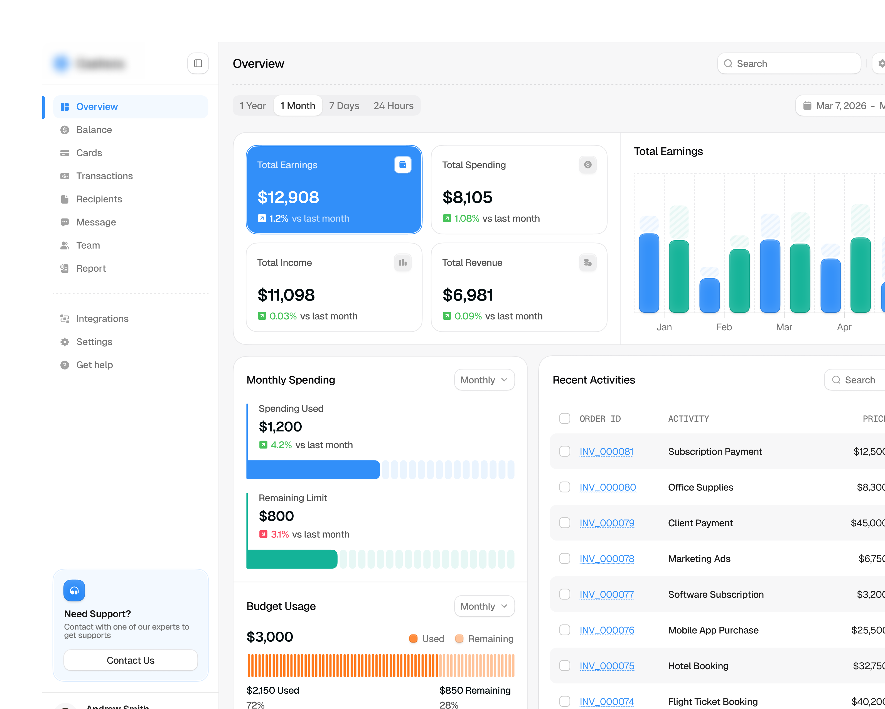Click the bar chart icon on Total Income
Viewport: 885px width, 709px height.
(403, 262)
